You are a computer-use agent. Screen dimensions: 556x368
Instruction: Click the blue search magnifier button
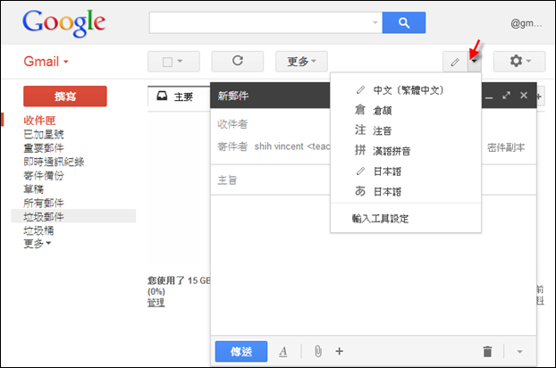click(x=403, y=22)
